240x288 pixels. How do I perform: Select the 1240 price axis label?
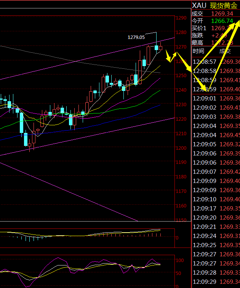[181, 90]
